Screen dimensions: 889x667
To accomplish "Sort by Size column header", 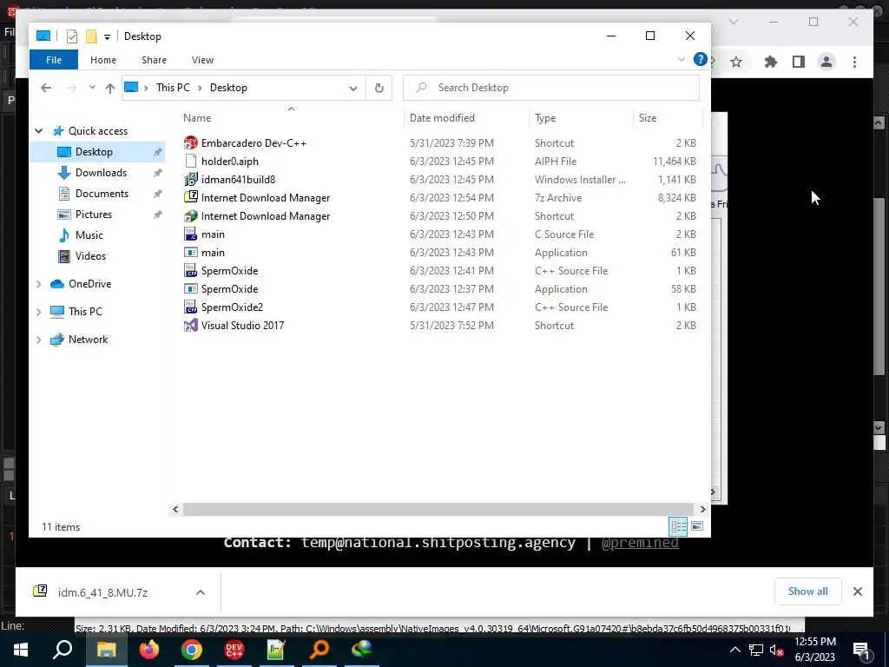I will pyautogui.click(x=668, y=118).
